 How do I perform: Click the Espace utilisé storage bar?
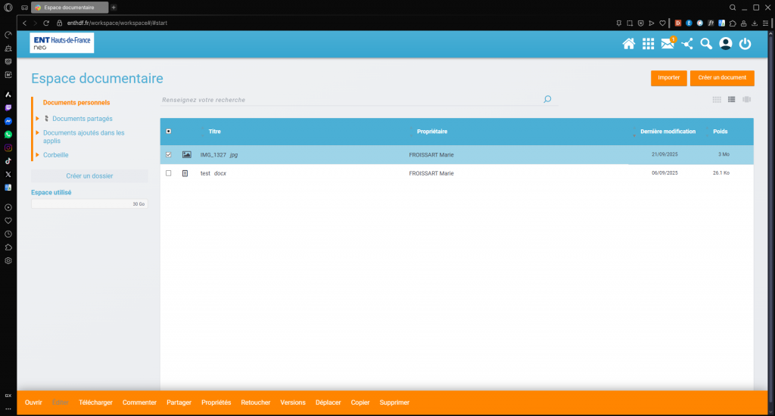point(89,204)
